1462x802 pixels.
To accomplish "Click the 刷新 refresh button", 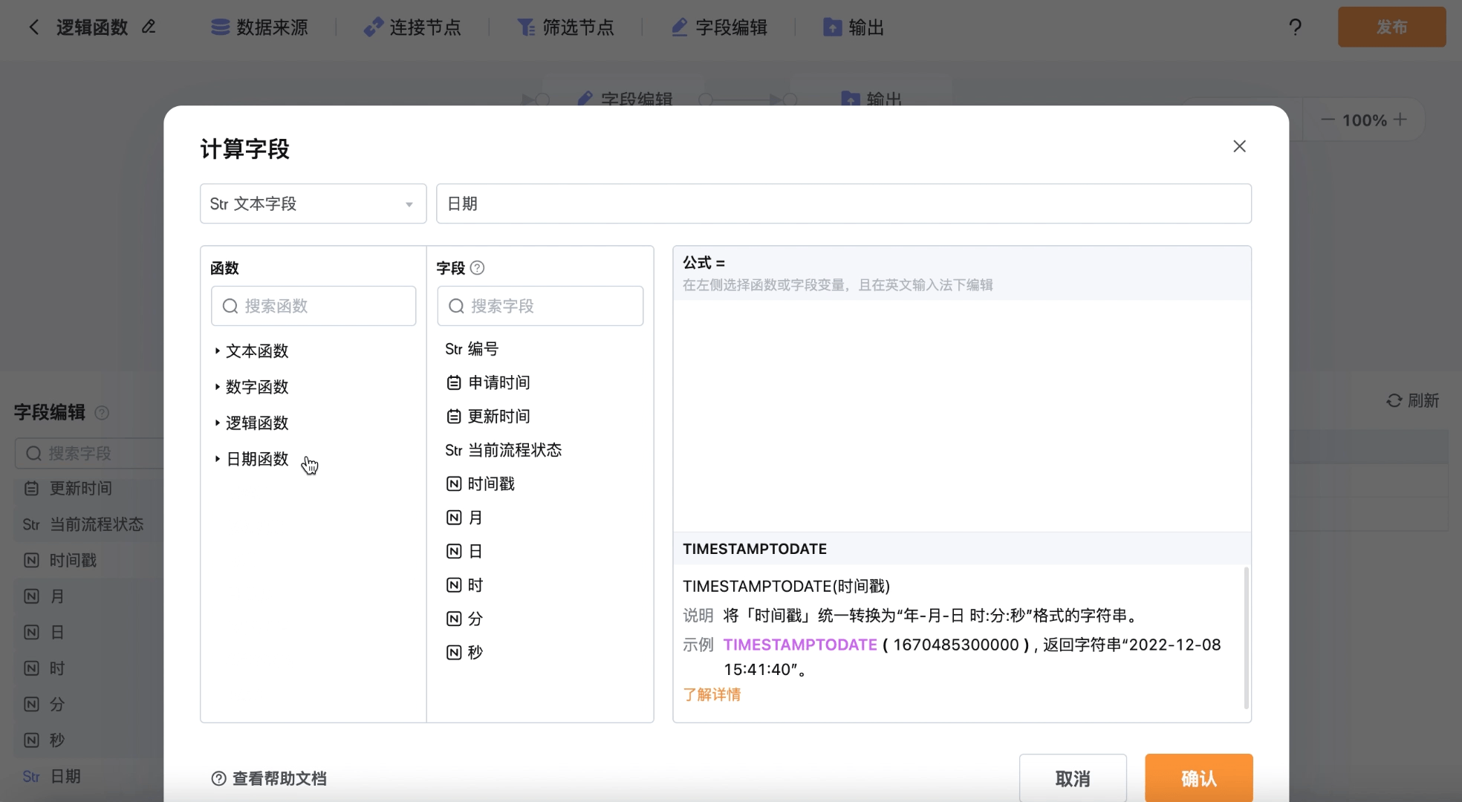I will (1412, 400).
